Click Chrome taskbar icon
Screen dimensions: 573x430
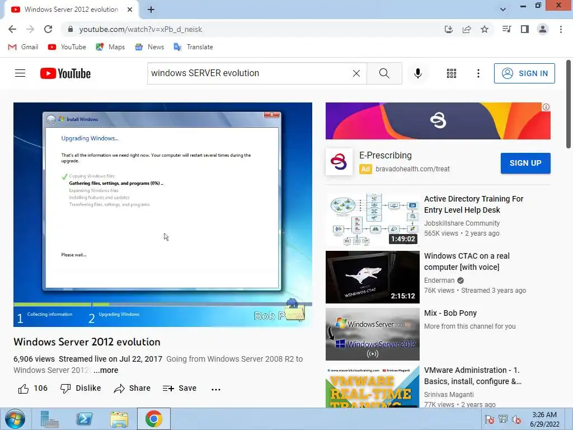coord(154,419)
